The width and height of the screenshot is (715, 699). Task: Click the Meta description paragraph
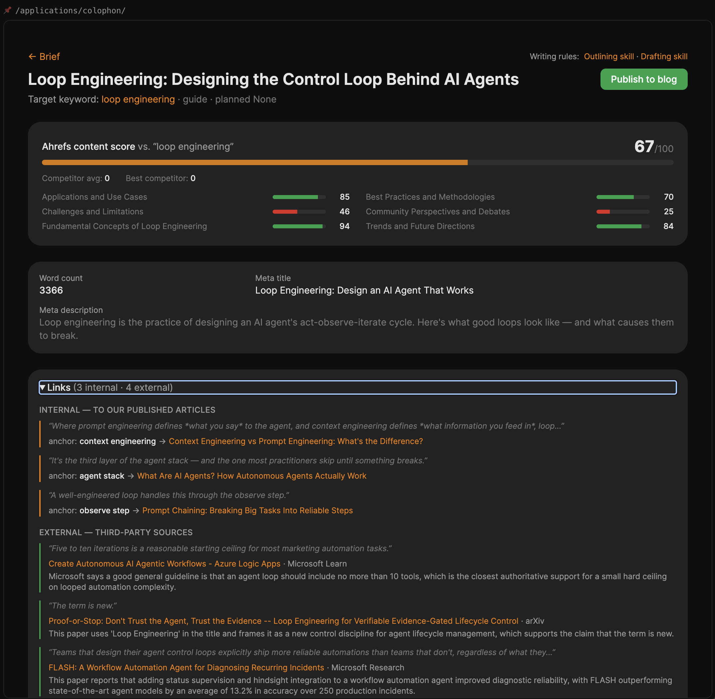(x=357, y=329)
